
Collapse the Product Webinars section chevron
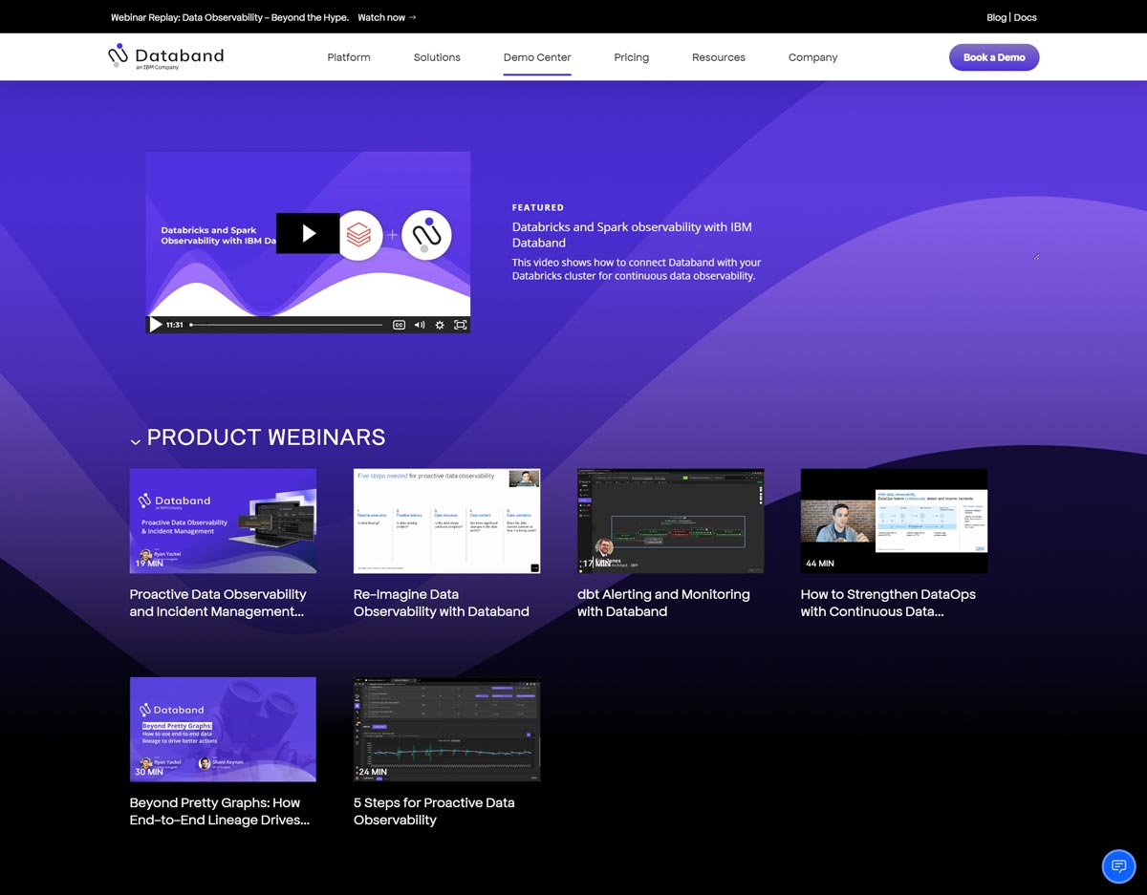(136, 441)
